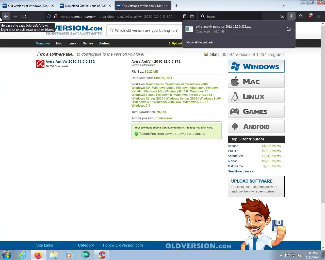Open the Pocket save icon

[282, 17]
